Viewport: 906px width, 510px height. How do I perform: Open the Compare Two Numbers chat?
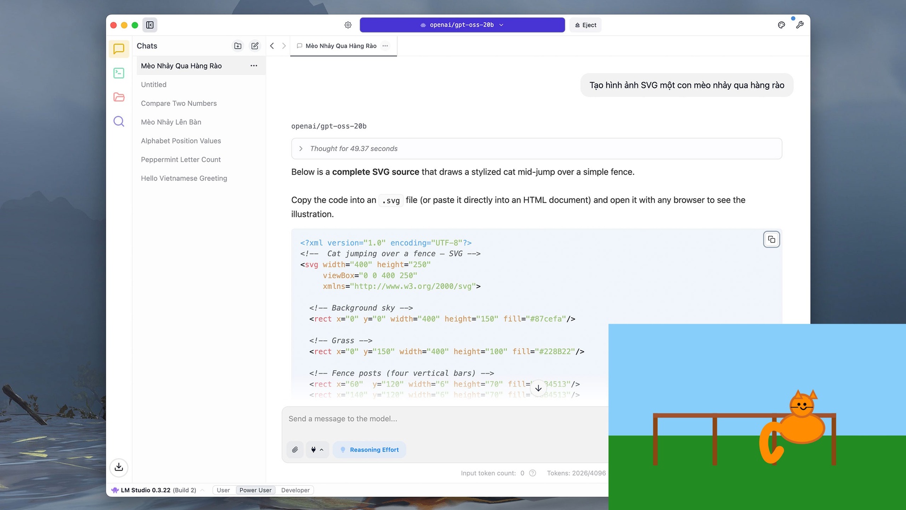[179, 103]
